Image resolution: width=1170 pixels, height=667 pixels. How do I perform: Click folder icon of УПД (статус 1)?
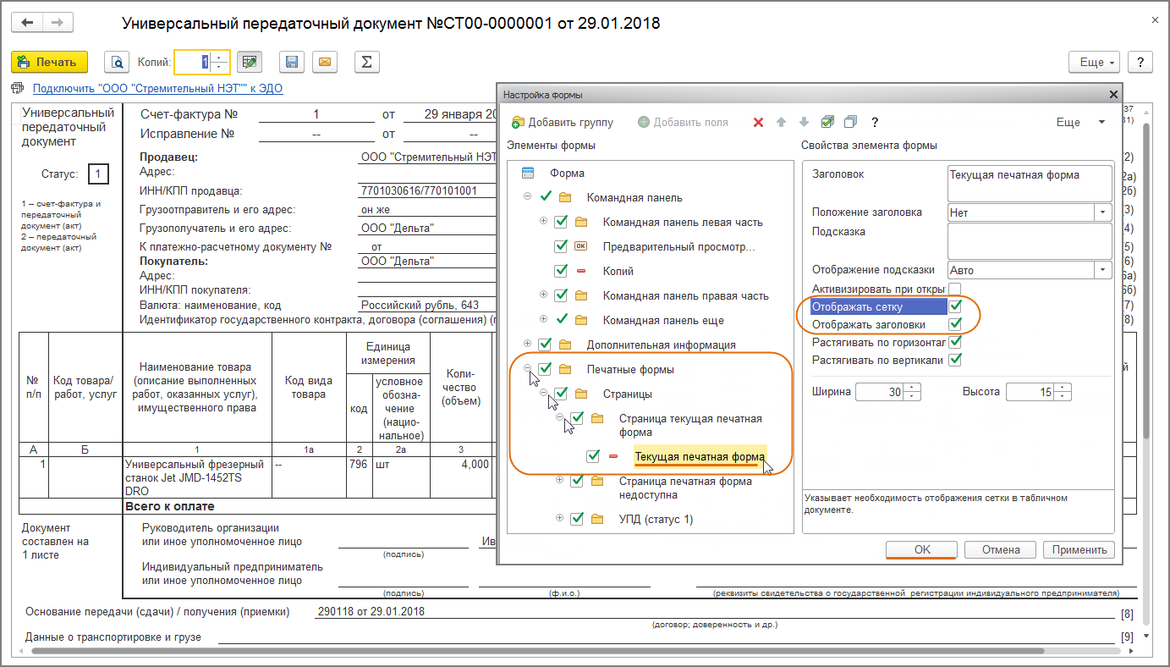(x=597, y=519)
